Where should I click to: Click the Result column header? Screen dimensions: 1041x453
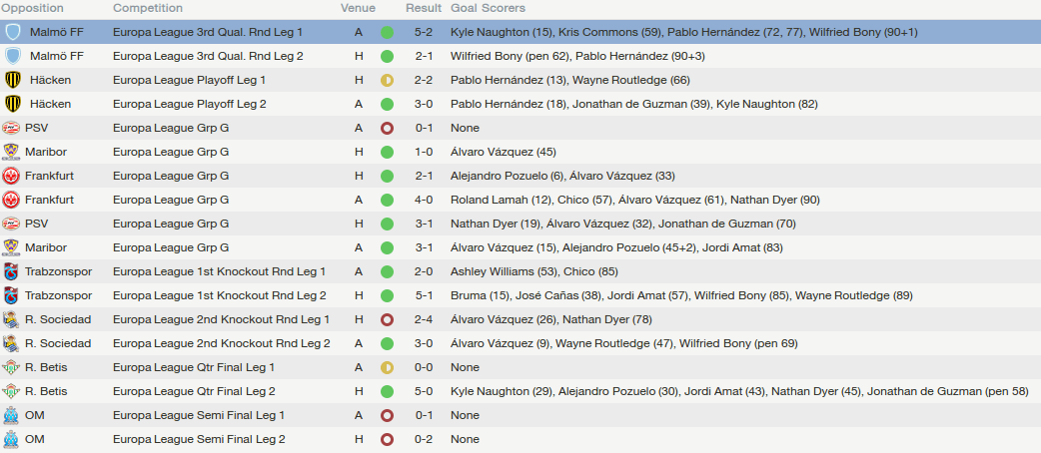tap(424, 8)
